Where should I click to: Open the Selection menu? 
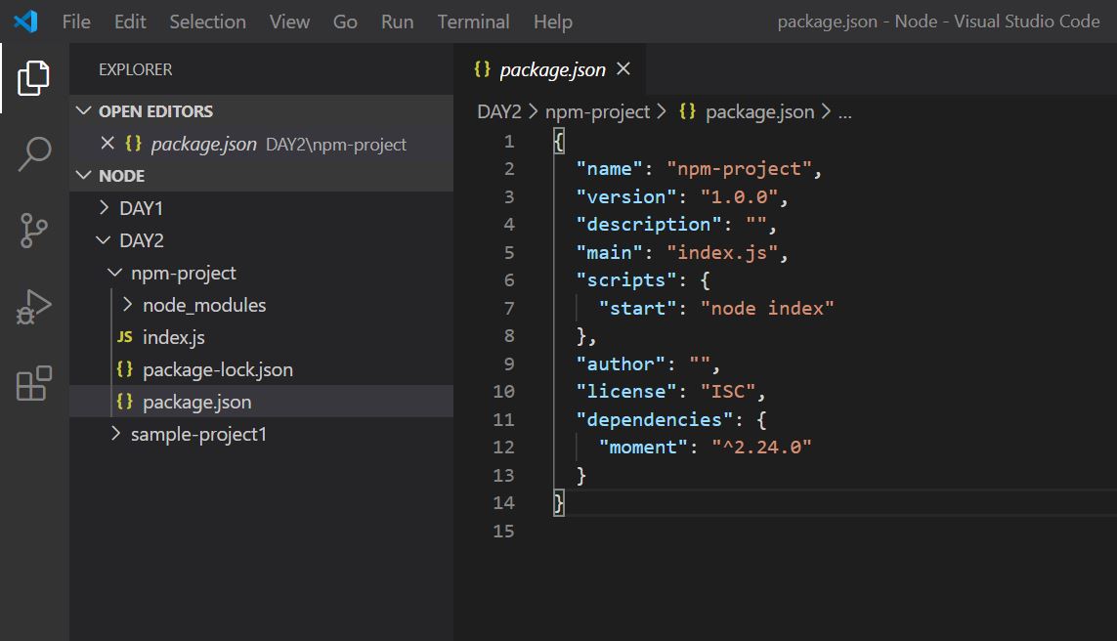(208, 22)
